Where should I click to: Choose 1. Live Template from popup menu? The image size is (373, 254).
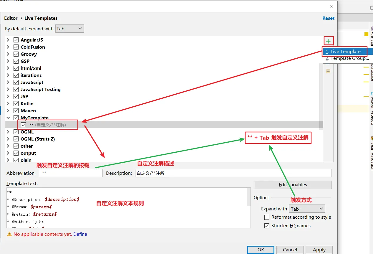[x=345, y=52]
